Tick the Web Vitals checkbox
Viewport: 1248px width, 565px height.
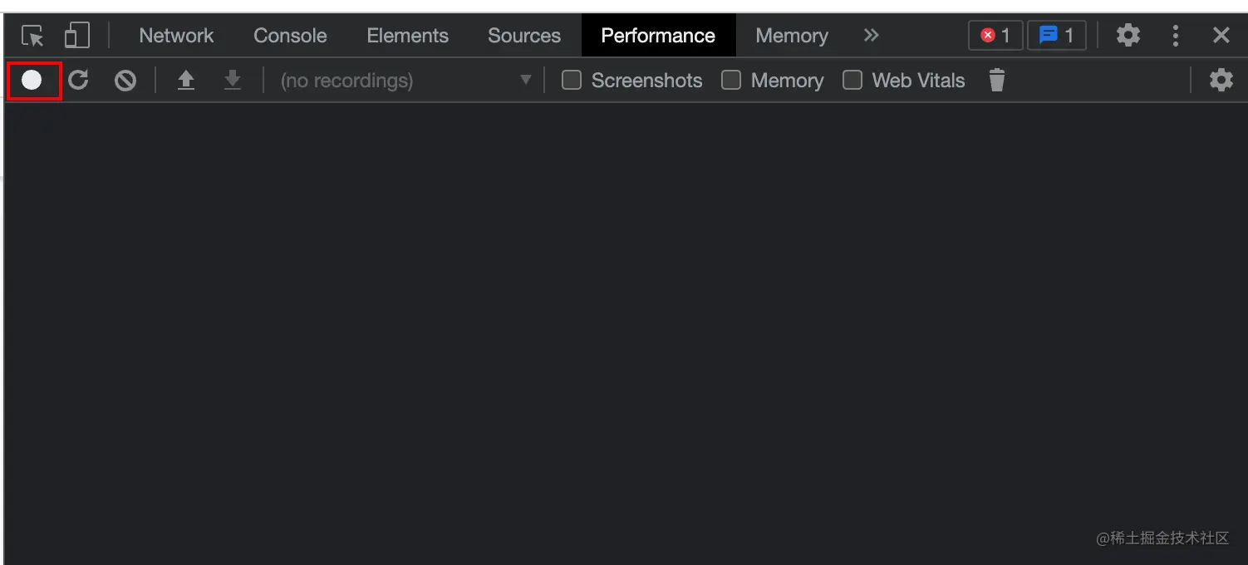(x=852, y=81)
